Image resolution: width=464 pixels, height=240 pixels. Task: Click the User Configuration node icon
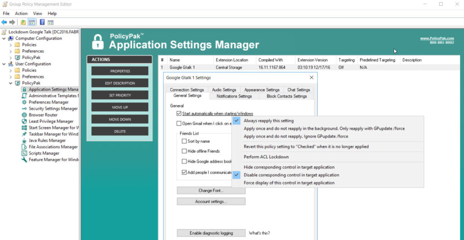[11, 64]
